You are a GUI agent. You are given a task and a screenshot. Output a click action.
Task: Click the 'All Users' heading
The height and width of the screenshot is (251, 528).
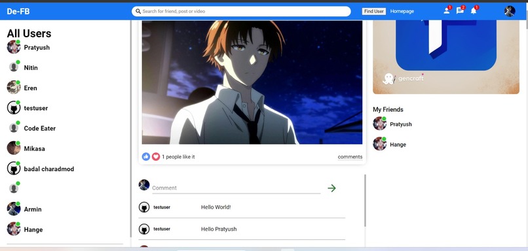29,33
